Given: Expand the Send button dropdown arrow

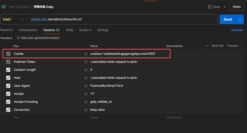Looking at the screenshot, I should point(240,19).
